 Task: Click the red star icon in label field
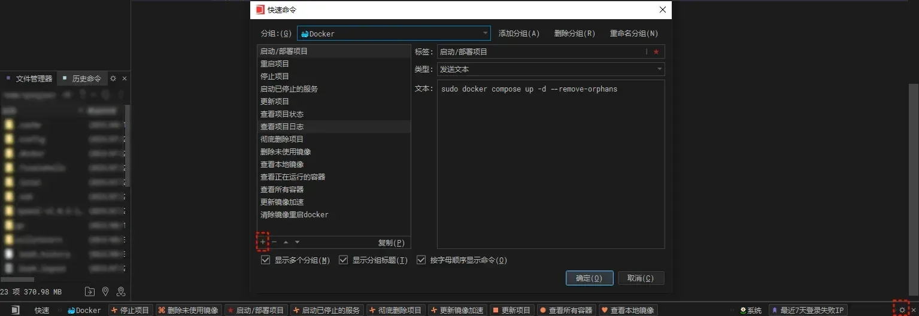pos(656,52)
